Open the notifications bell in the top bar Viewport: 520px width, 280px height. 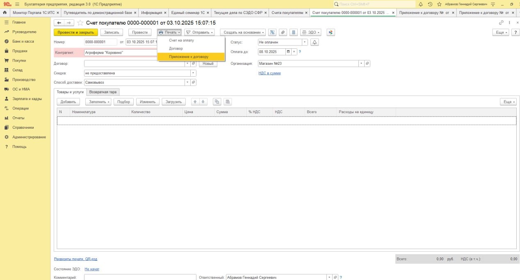(421, 4)
